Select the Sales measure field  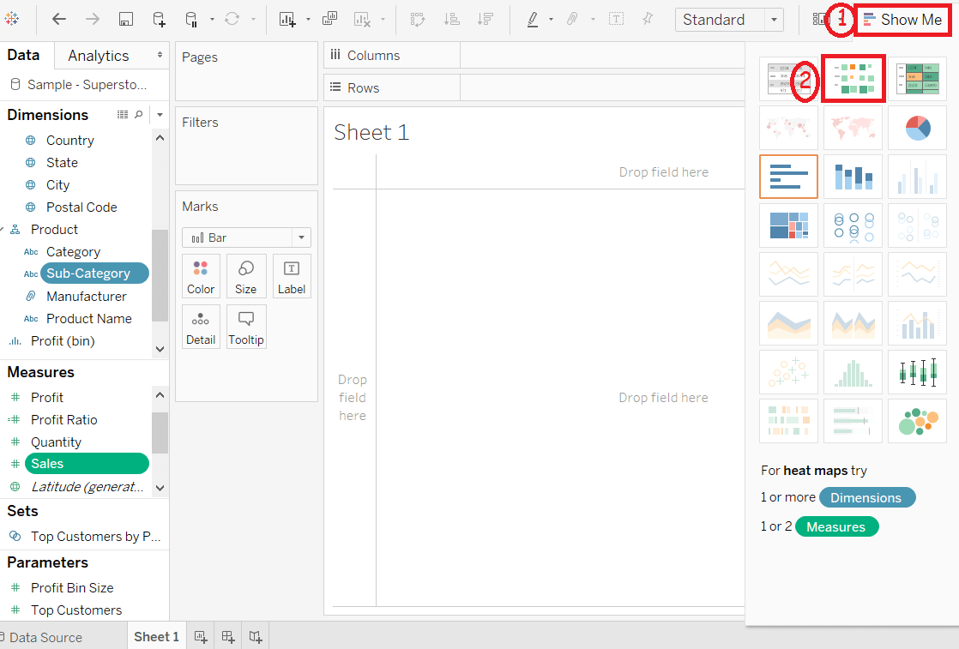pyautogui.click(x=87, y=464)
